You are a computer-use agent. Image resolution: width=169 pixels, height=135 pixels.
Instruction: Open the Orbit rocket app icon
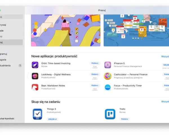[x=35, y=65]
